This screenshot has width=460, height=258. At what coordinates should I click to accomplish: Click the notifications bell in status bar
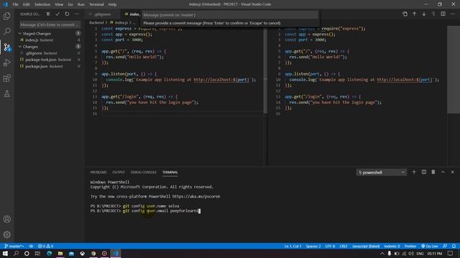(x=454, y=246)
